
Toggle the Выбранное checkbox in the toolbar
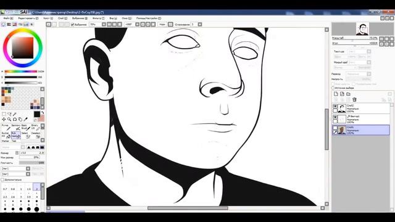click(73, 25)
